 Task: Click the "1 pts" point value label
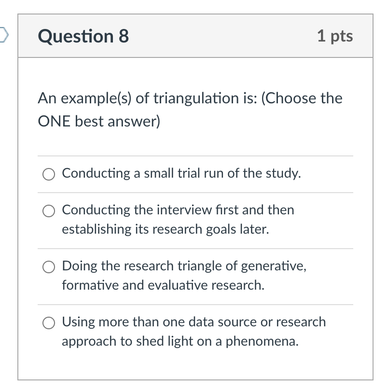tap(335, 36)
